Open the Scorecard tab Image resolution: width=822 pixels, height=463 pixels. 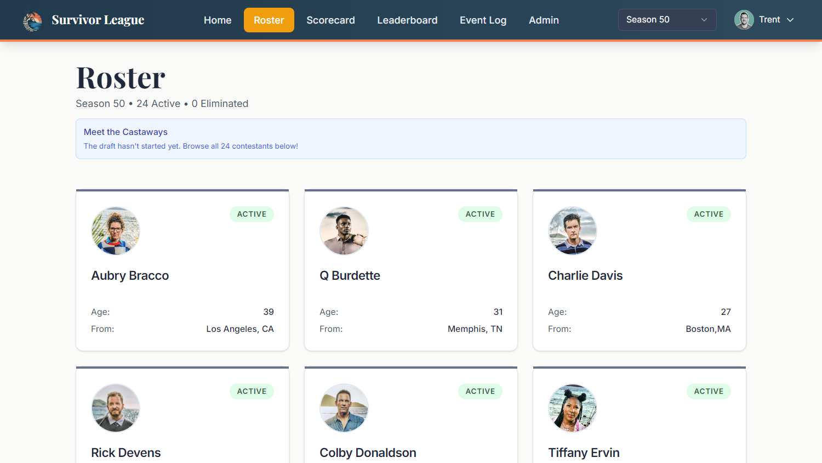point(330,20)
